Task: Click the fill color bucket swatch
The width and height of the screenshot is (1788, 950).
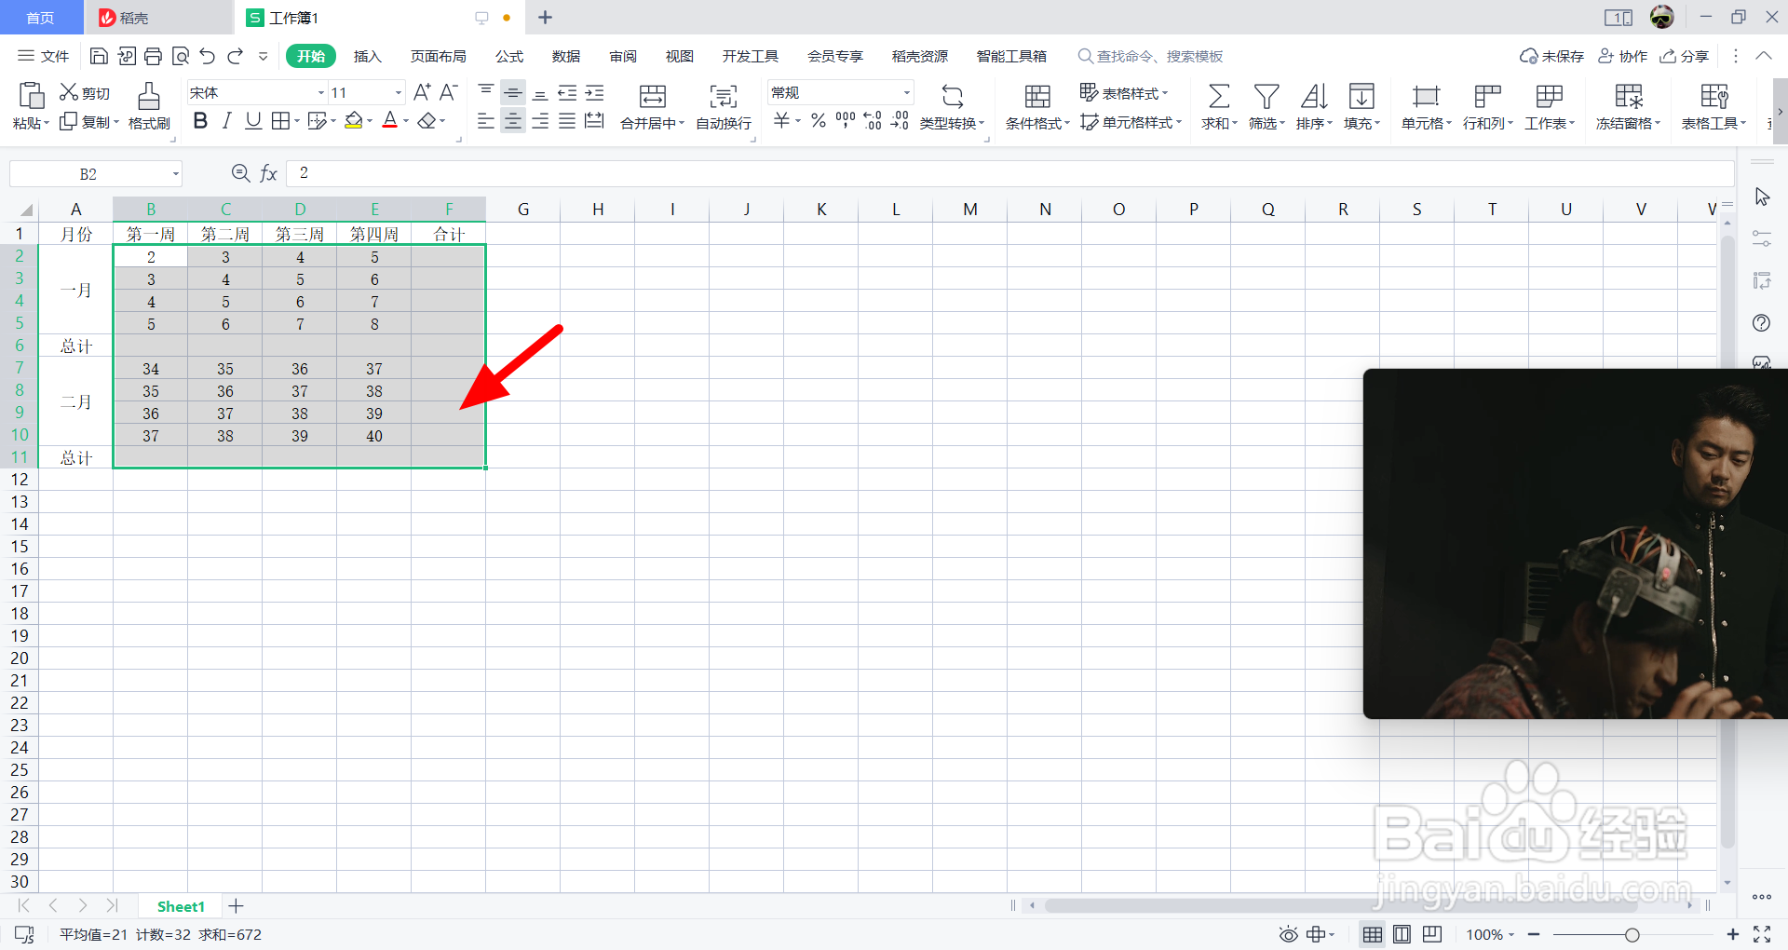Action: click(353, 121)
